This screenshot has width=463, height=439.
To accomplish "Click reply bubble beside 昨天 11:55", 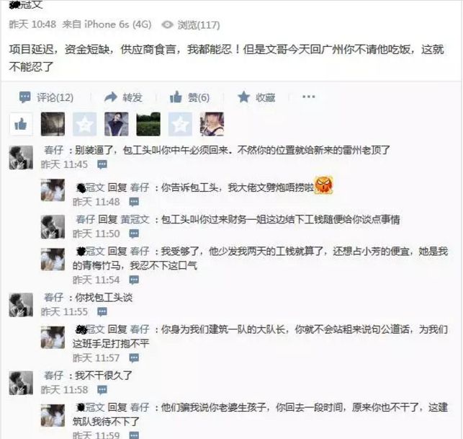I will pyautogui.click(x=102, y=311).
